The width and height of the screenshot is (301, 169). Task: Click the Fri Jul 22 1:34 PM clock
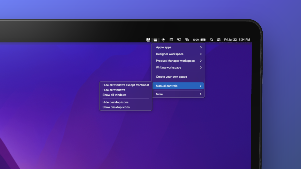(x=237, y=40)
